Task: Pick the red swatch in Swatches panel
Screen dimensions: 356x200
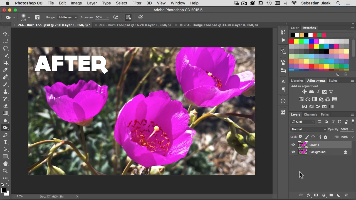Action: click(291, 41)
